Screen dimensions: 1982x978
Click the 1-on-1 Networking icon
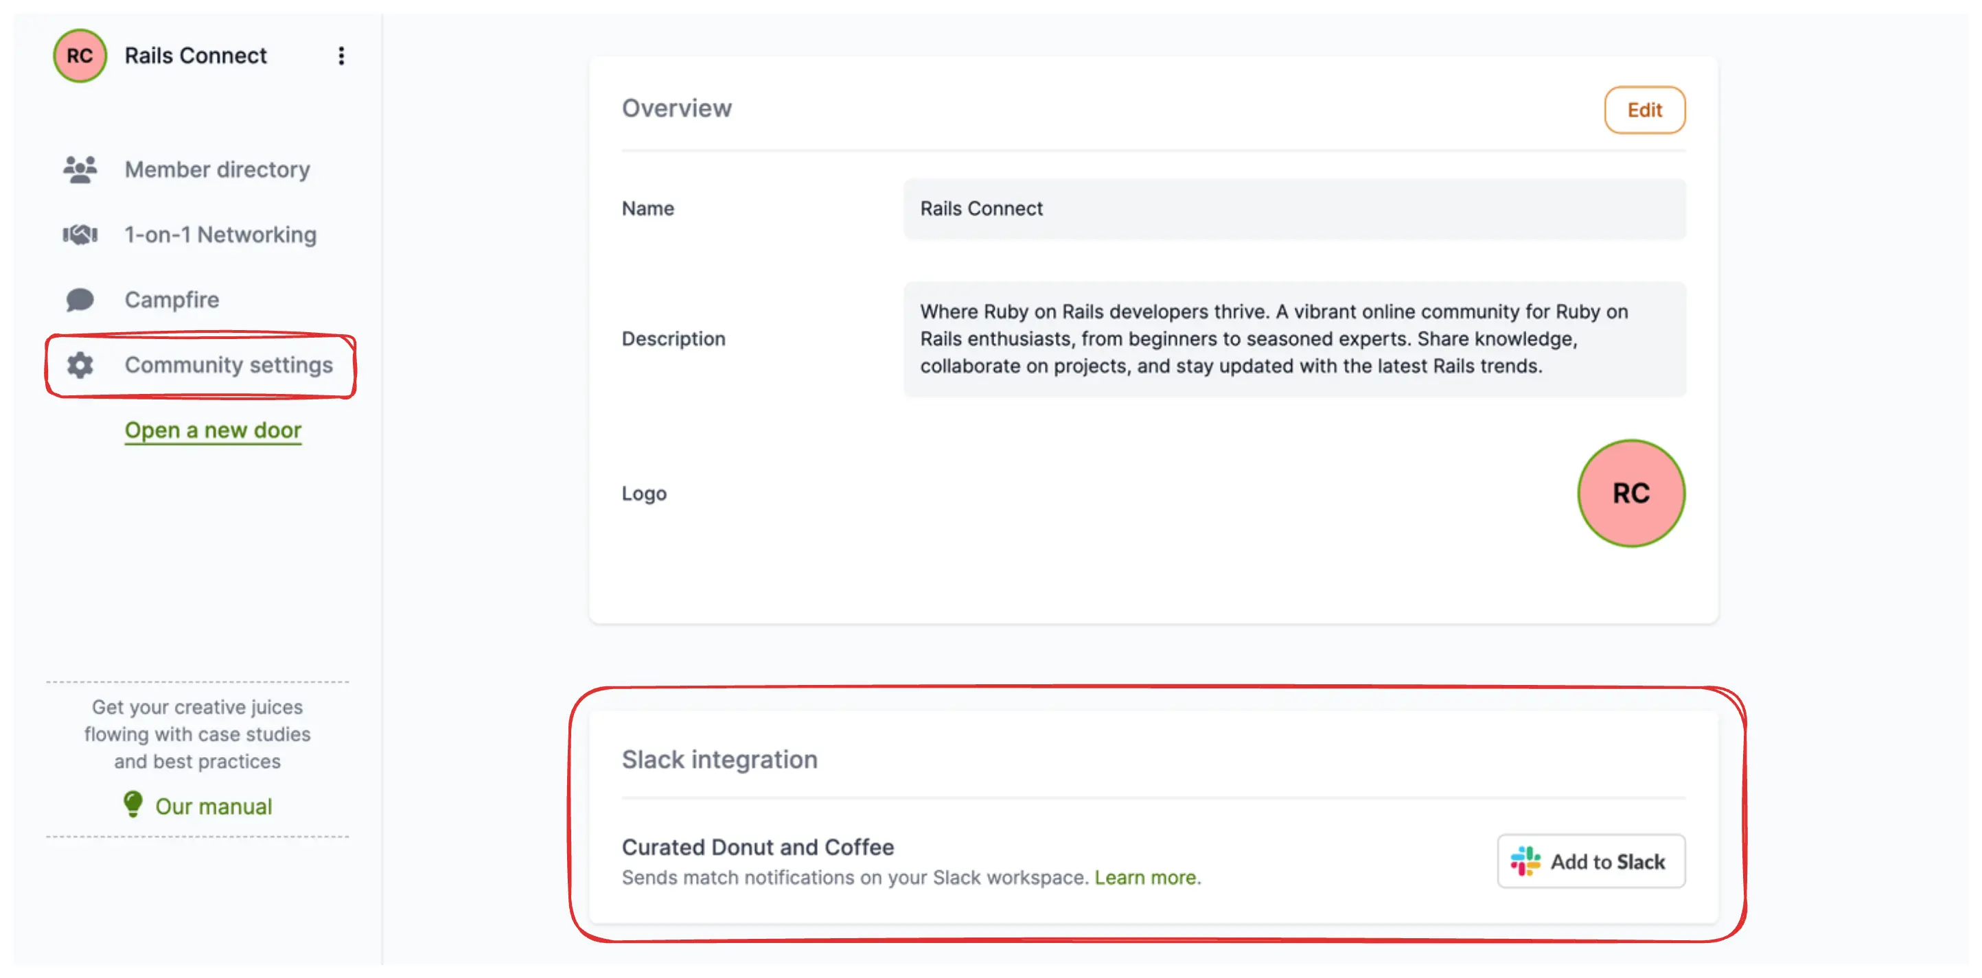pyautogui.click(x=80, y=235)
